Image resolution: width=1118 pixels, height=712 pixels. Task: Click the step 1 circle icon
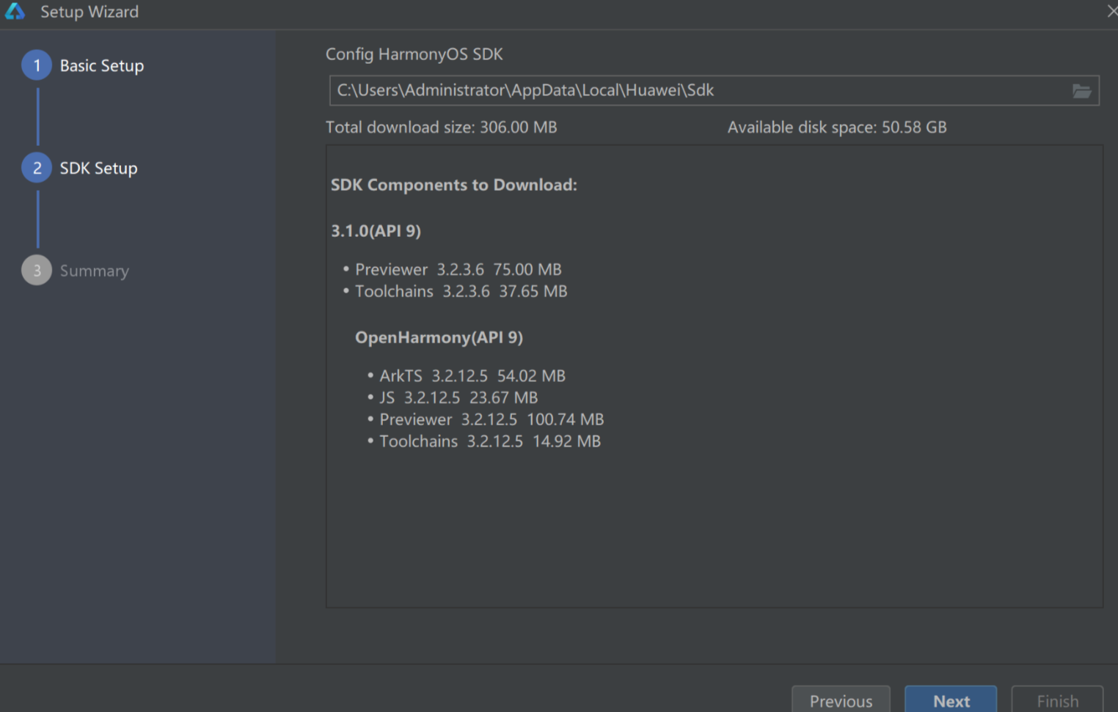click(x=37, y=65)
